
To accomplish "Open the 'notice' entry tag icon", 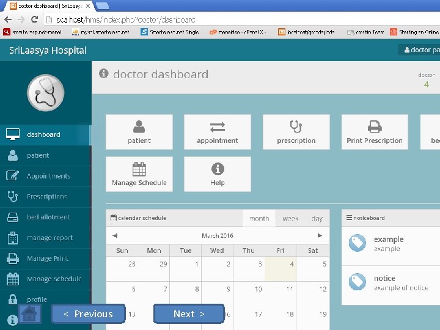I will (x=358, y=282).
